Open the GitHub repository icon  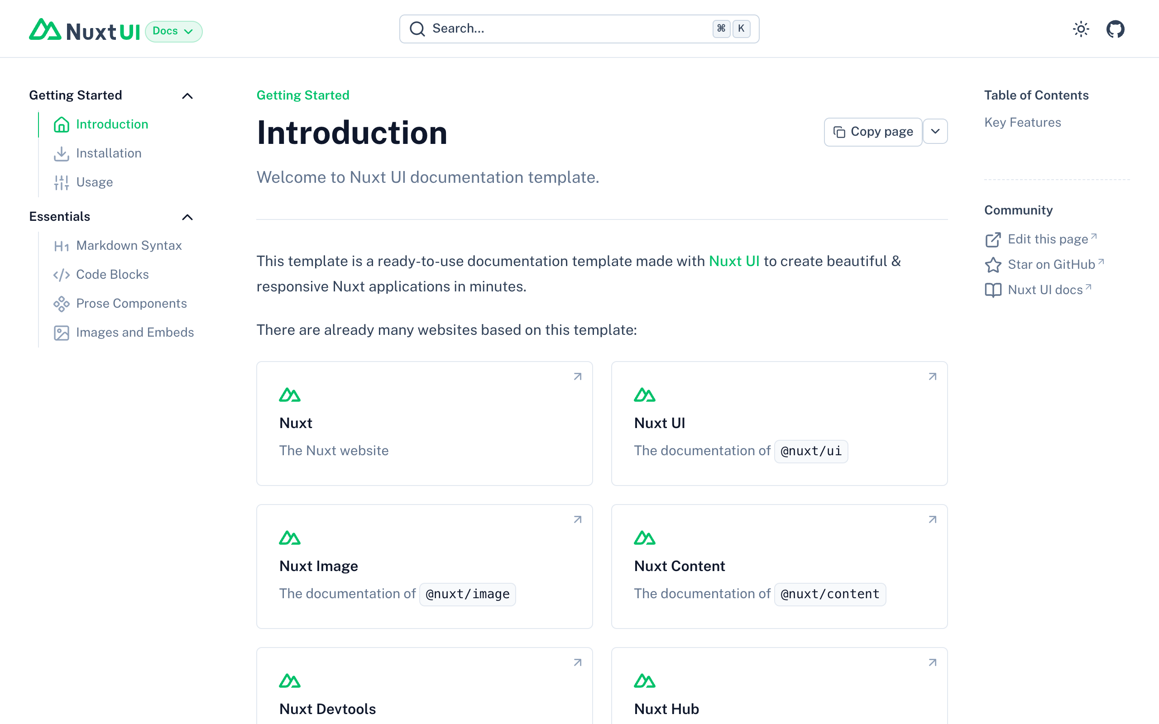pyautogui.click(x=1115, y=29)
